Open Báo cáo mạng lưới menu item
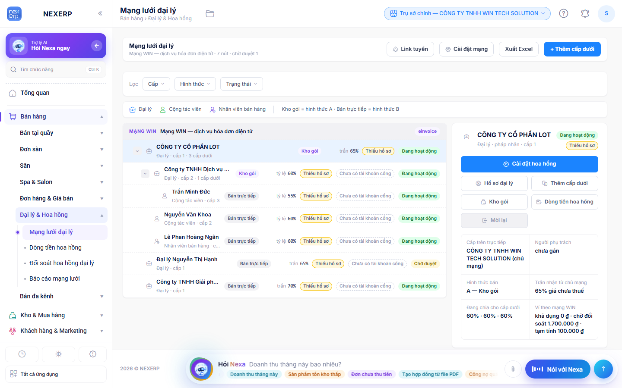This screenshot has height=388, width=622. [x=65, y=279]
